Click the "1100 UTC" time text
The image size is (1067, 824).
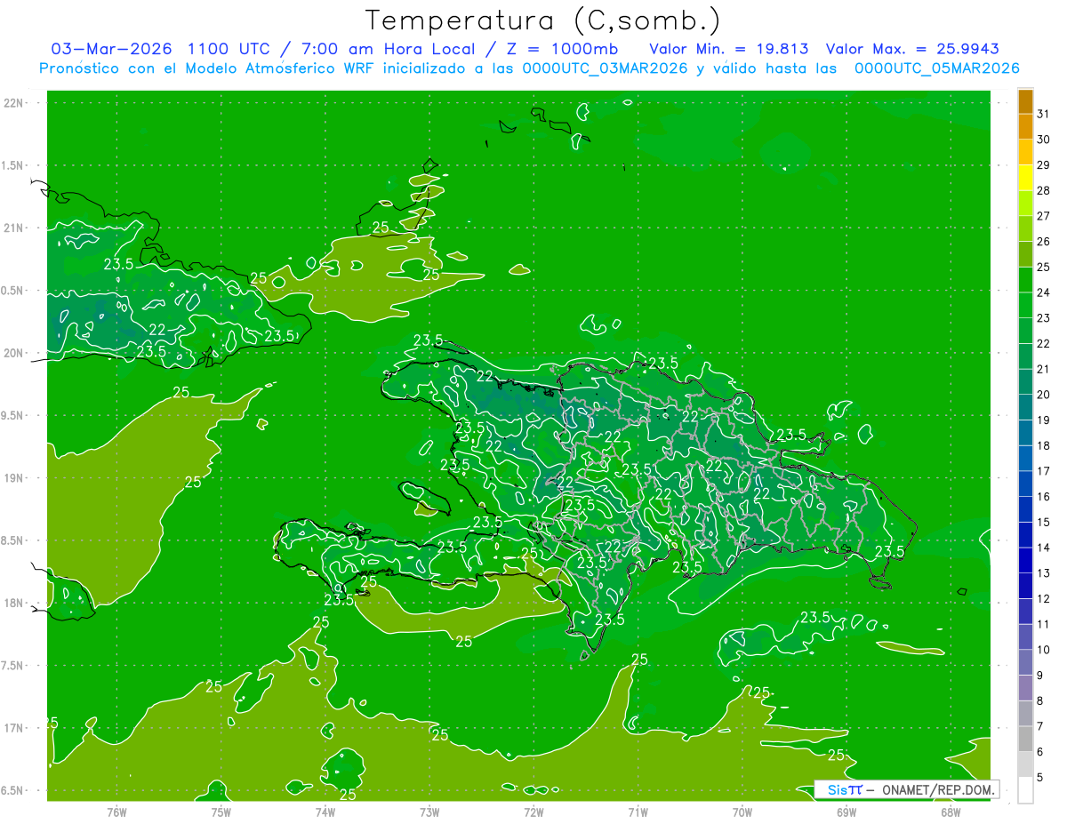coord(233,49)
